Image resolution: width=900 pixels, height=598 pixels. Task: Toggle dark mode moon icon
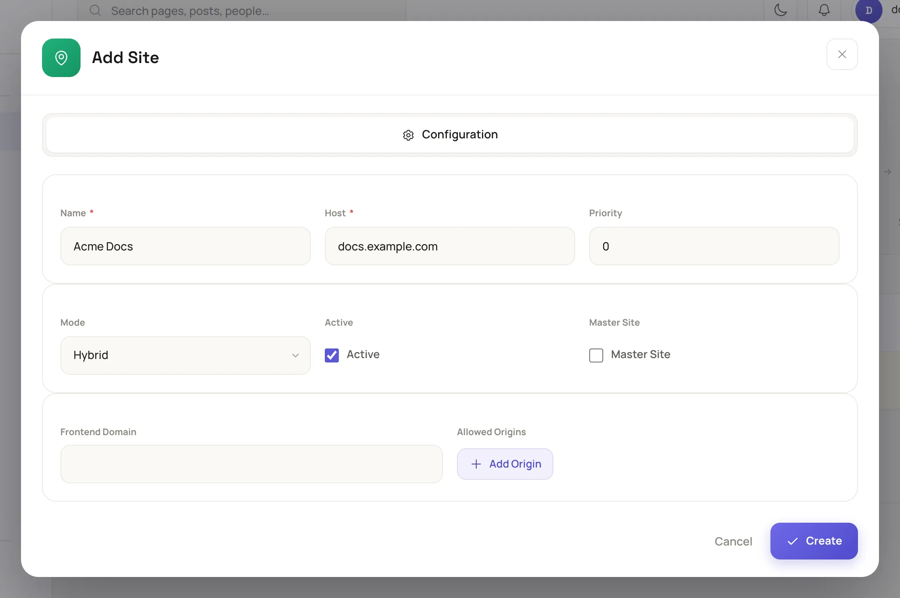click(x=781, y=10)
